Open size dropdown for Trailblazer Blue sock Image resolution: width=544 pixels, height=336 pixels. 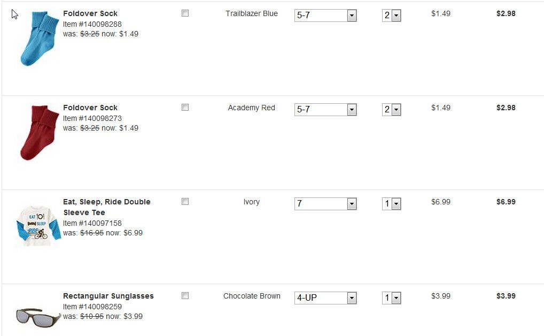click(325, 16)
